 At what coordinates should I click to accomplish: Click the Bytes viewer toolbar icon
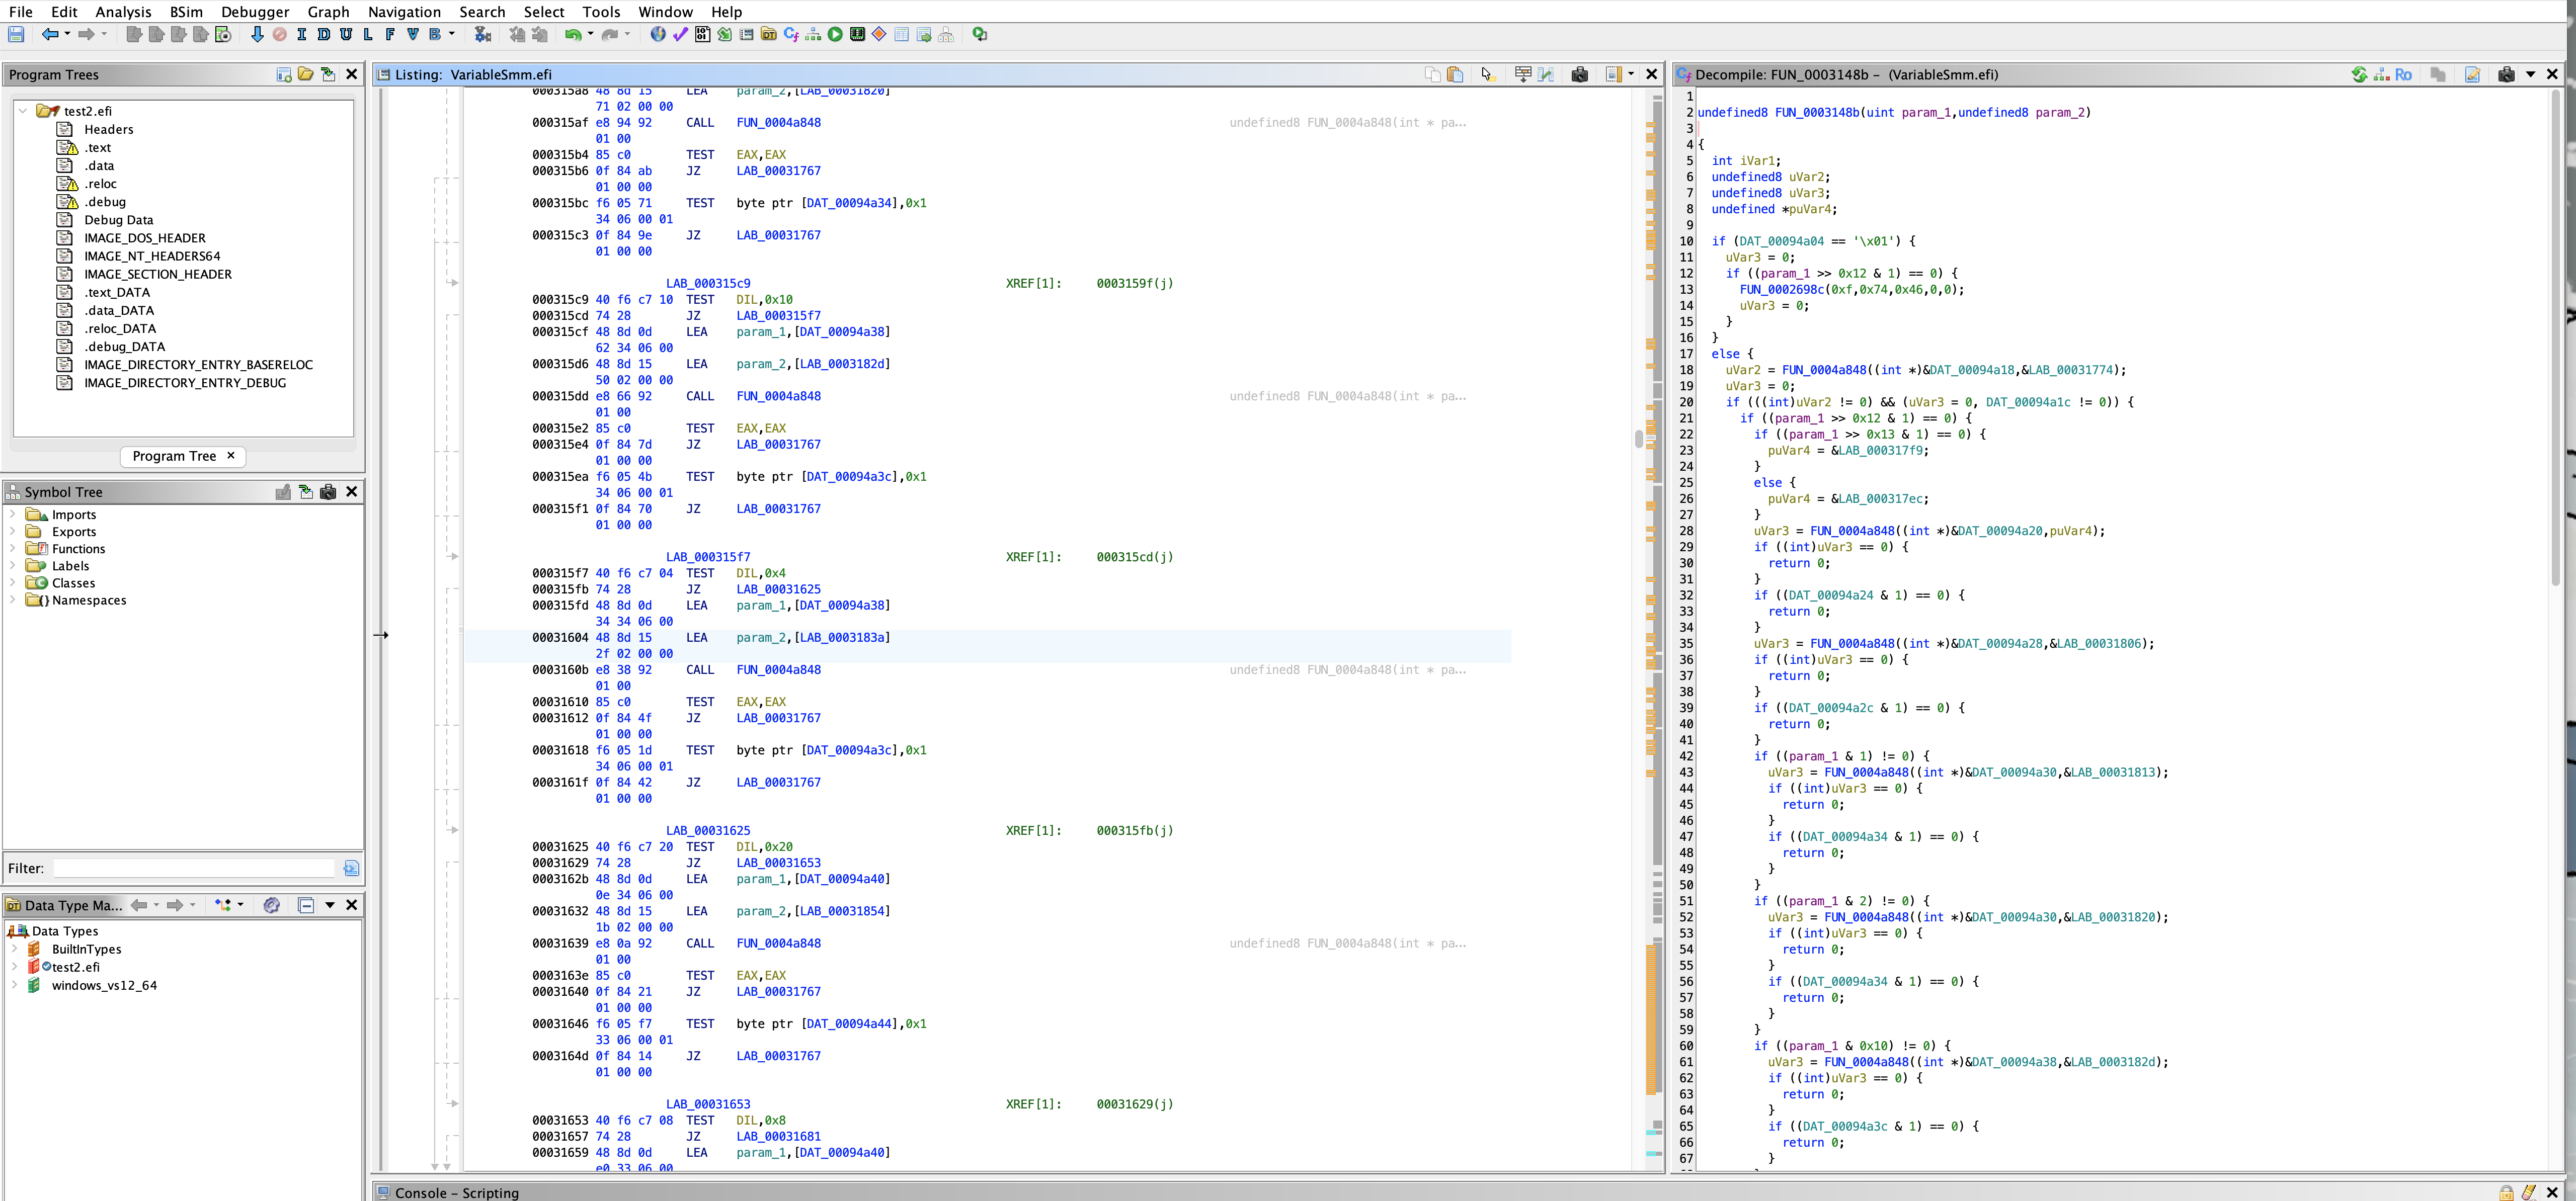703,35
